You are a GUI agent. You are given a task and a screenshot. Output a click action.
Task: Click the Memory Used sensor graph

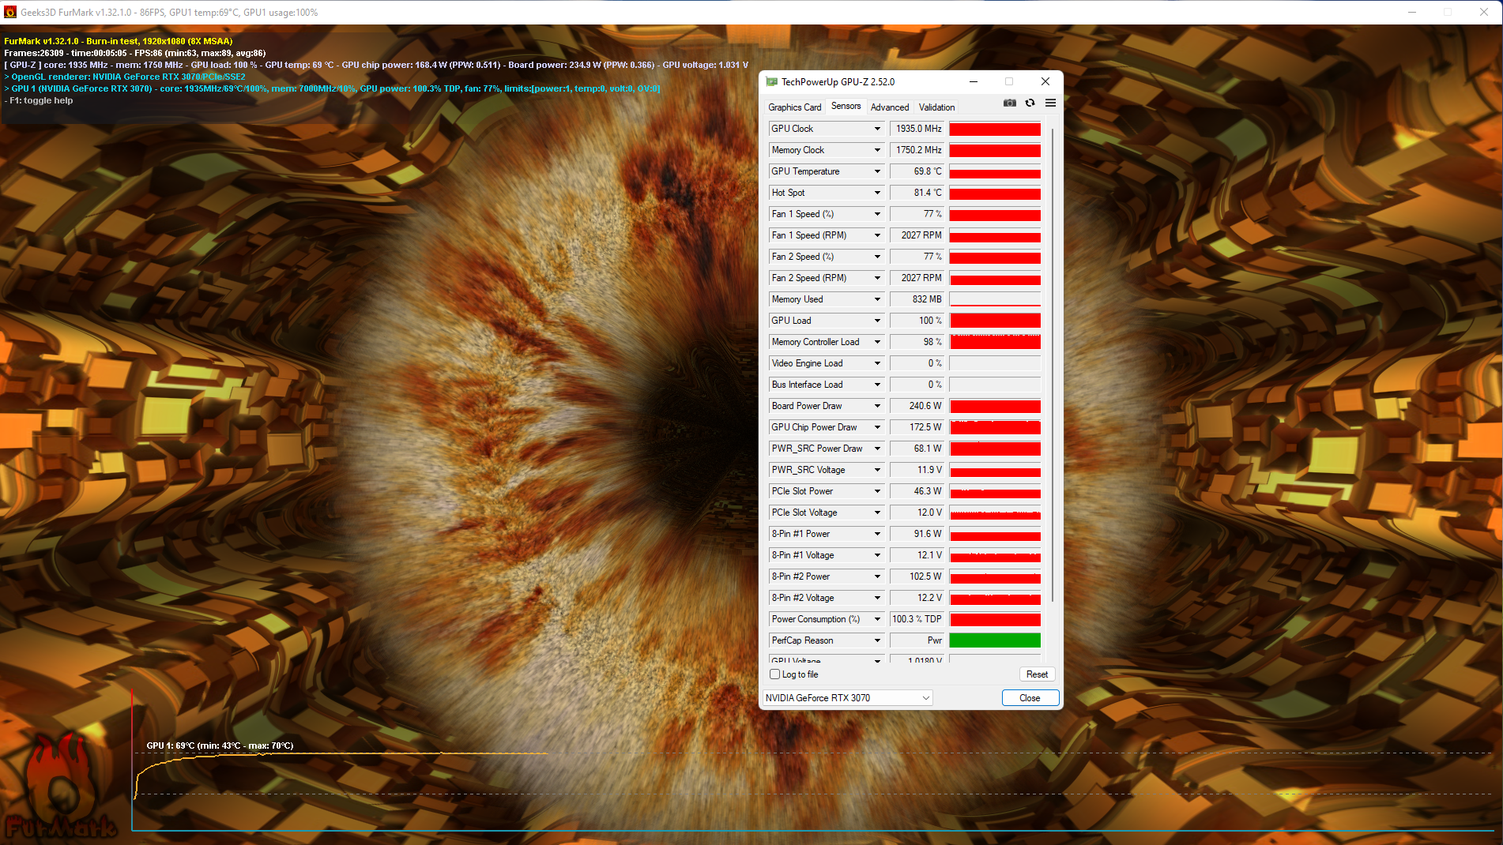tap(995, 299)
